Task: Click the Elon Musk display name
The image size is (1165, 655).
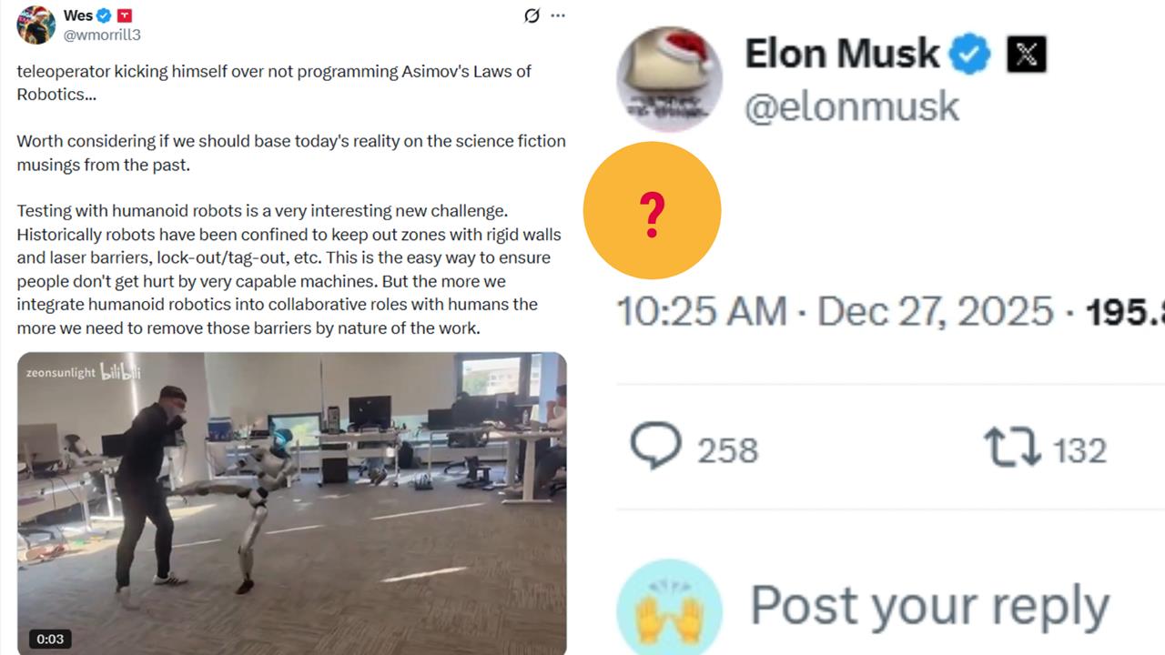Action: pos(842,54)
